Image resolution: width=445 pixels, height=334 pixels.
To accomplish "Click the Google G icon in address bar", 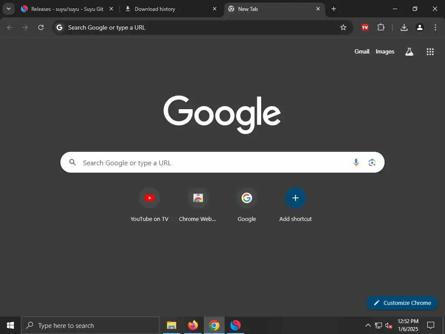I will click(x=59, y=27).
